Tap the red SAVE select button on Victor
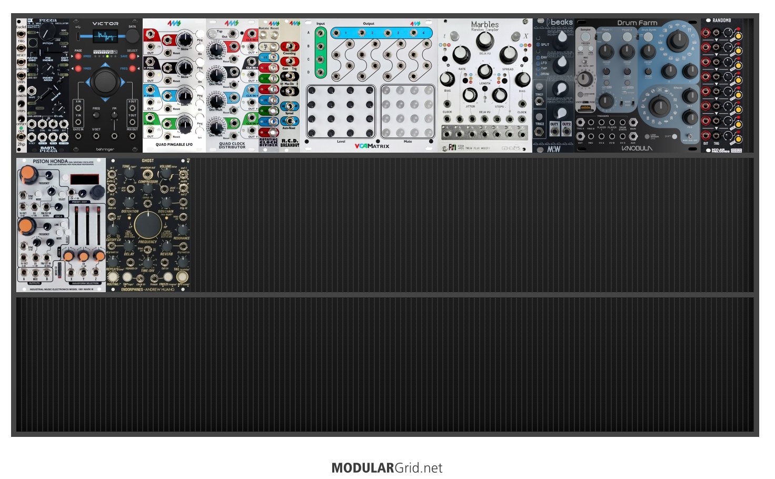775x479 pixels. [132, 56]
